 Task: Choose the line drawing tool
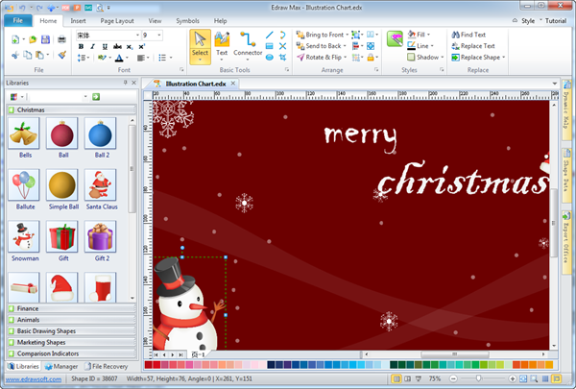point(269,35)
